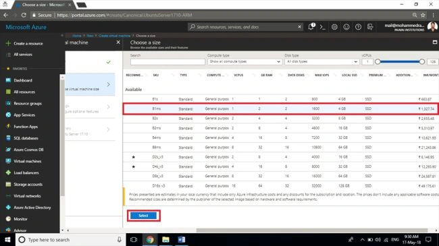Click the Storage accounts icon
This screenshot has width=439, height=246.
8,184
